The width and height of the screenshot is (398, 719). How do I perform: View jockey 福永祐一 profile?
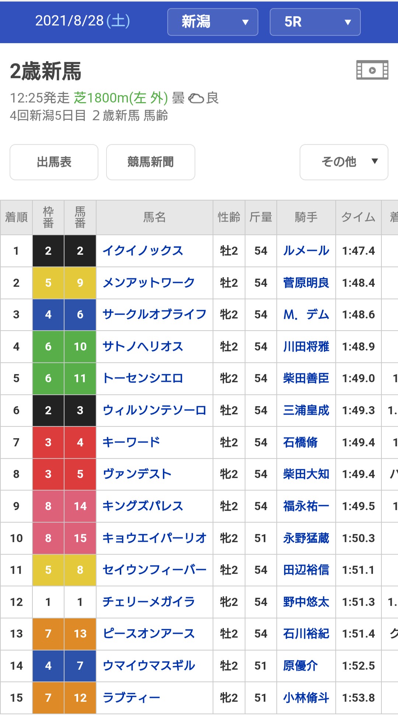[x=306, y=506]
